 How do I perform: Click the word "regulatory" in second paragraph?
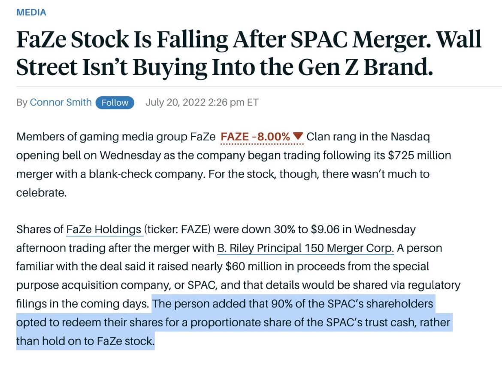click(x=434, y=285)
